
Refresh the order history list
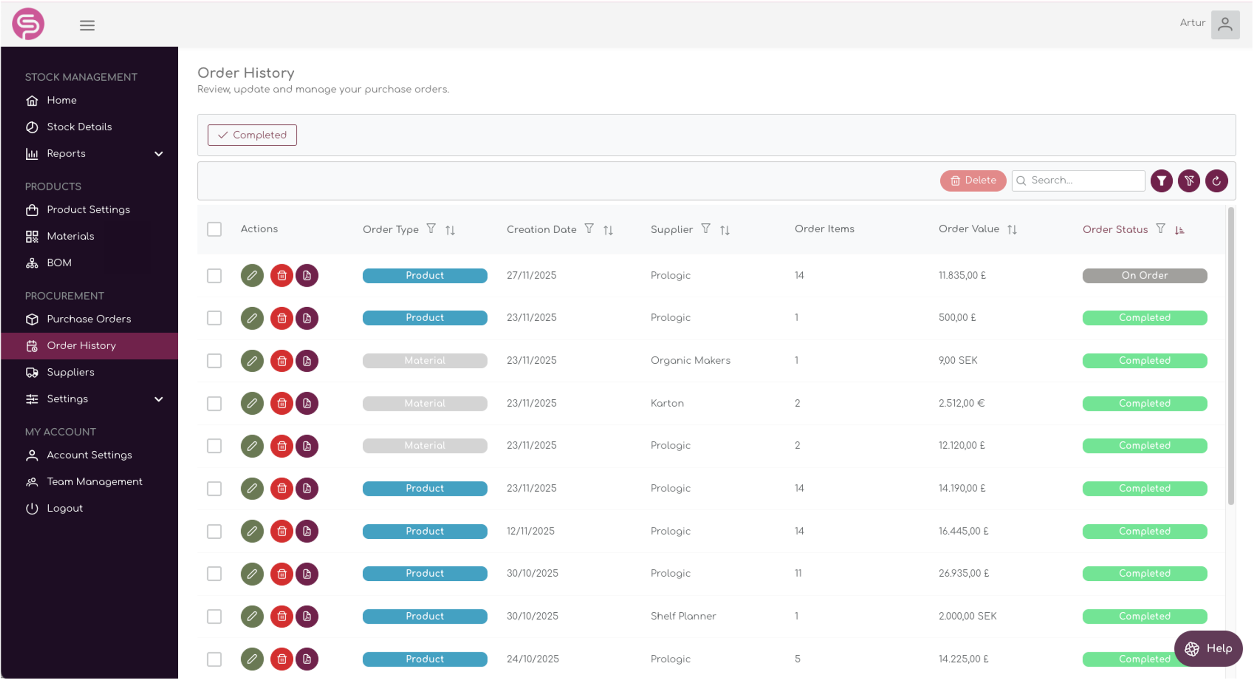1217,180
